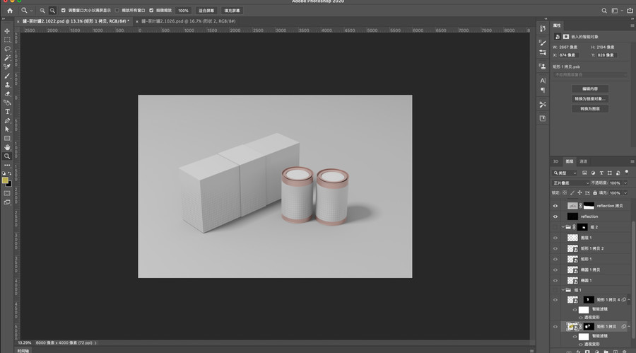
Task: Collapse the 组 2 layer group
Action: 563,227
